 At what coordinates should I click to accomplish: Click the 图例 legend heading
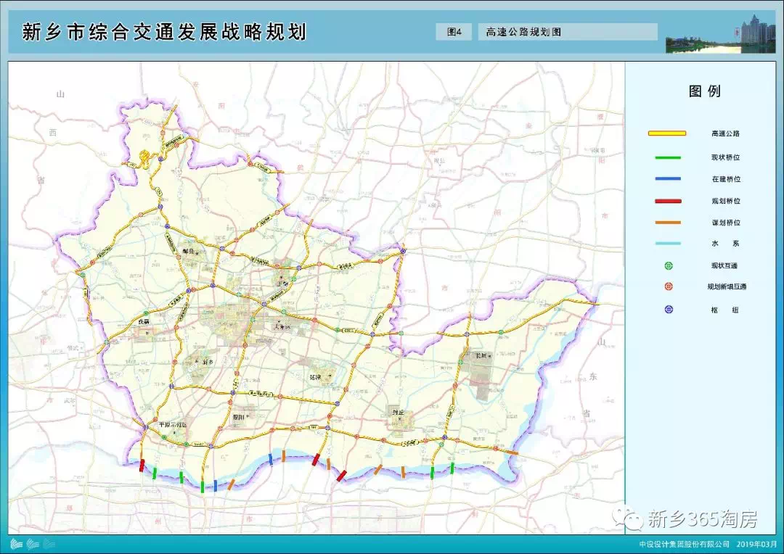[x=704, y=92]
